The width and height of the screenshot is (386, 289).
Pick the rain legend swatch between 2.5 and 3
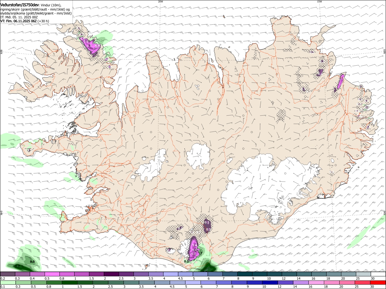pyautogui.click(x=116, y=283)
